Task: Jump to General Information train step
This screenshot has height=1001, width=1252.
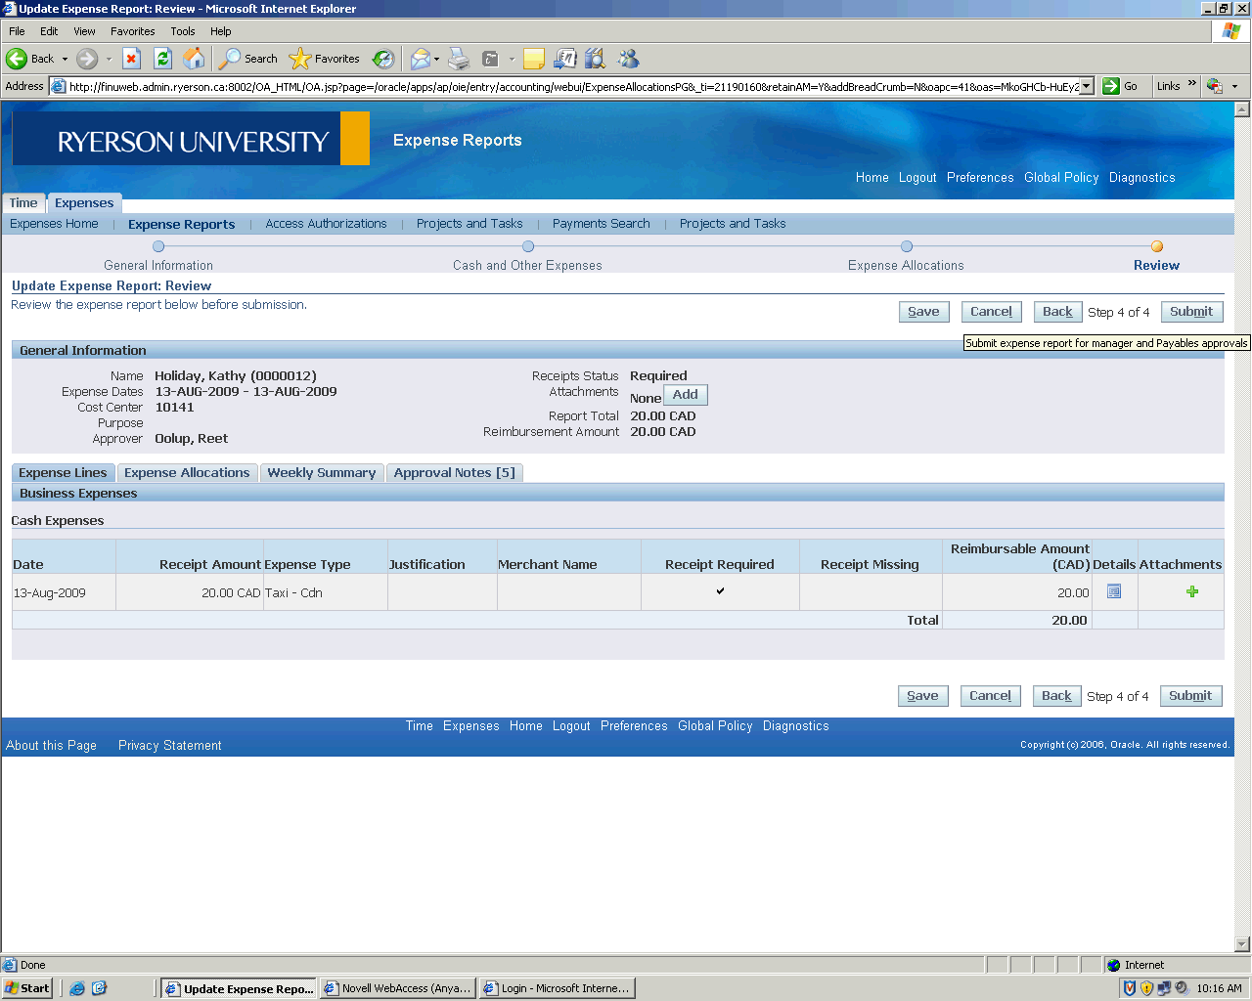Action: tap(158, 247)
